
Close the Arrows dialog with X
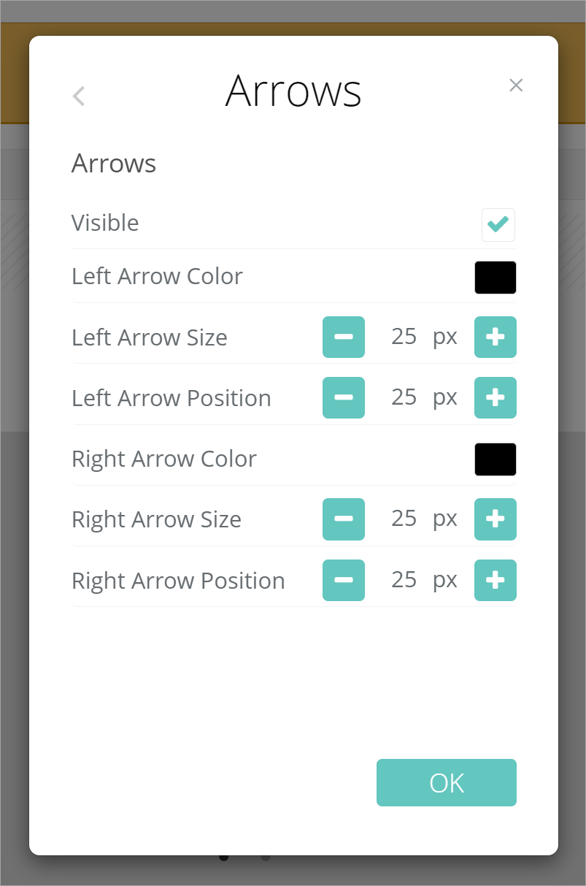coord(516,85)
